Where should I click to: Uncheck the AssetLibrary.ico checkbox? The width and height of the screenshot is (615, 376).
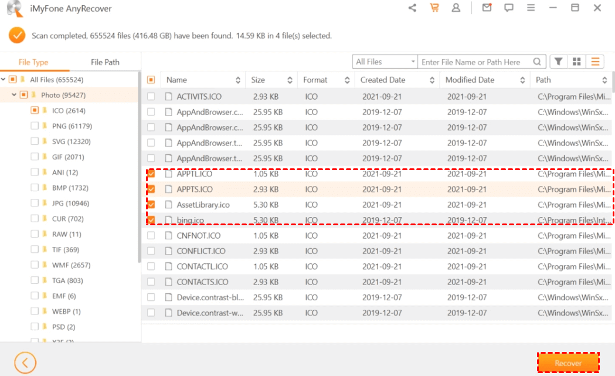click(x=151, y=205)
